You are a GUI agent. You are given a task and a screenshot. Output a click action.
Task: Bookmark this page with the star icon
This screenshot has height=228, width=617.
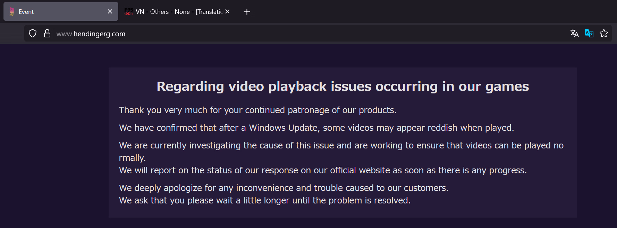coord(604,33)
